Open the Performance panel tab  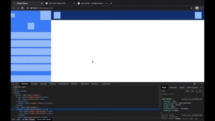[x=63, y=84]
